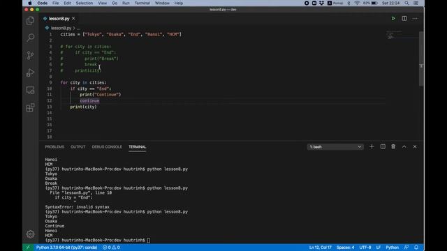
Task: Open the Source Control view
Action: pyautogui.click(x=30, y=55)
